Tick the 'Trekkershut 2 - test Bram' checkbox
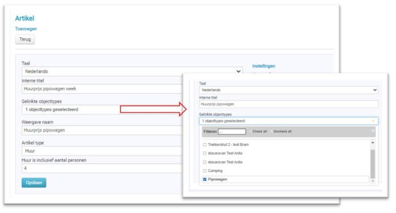 tap(205, 145)
